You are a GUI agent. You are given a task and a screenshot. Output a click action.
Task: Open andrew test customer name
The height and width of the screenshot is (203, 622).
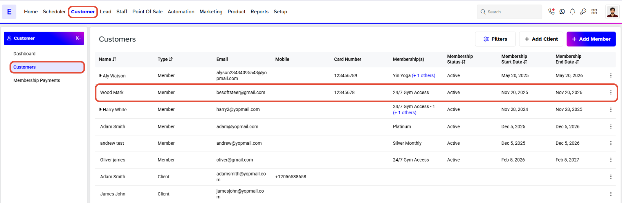click(112, 143)
